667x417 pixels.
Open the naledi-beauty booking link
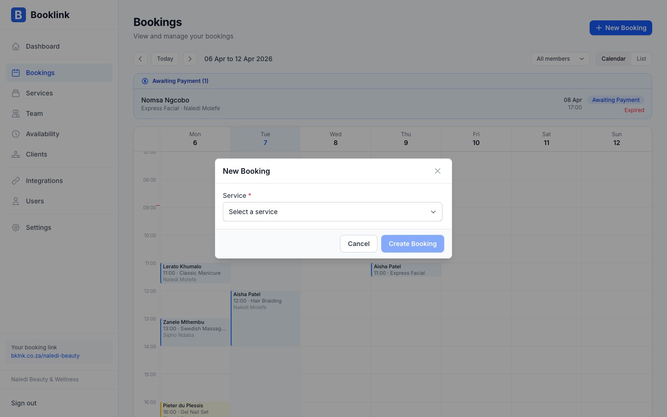pyautogui.click(x=45, y=356)
